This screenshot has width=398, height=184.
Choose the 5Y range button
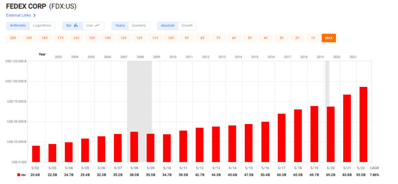click(x=250, y=38)
